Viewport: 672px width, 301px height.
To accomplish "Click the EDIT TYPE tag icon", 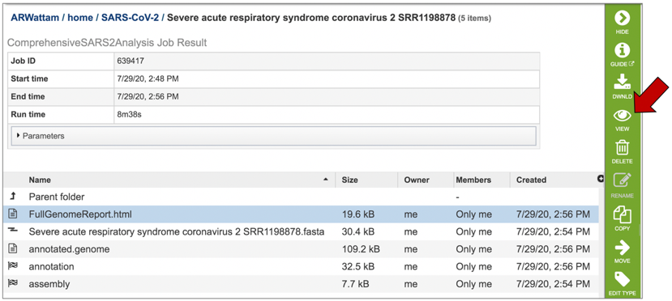I will pyautogui.click(x=622, y=280).
